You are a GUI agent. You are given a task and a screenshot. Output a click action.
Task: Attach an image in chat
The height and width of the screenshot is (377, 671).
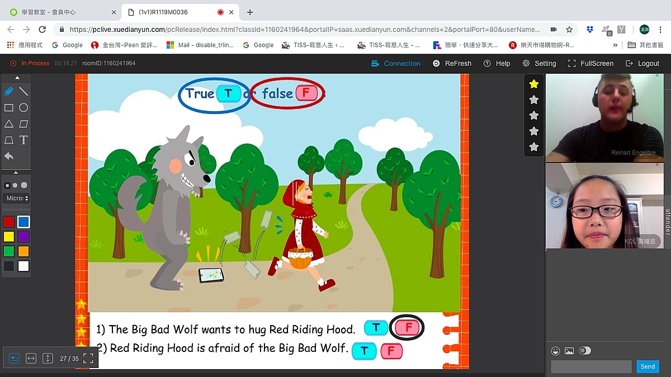coord(569,351)
